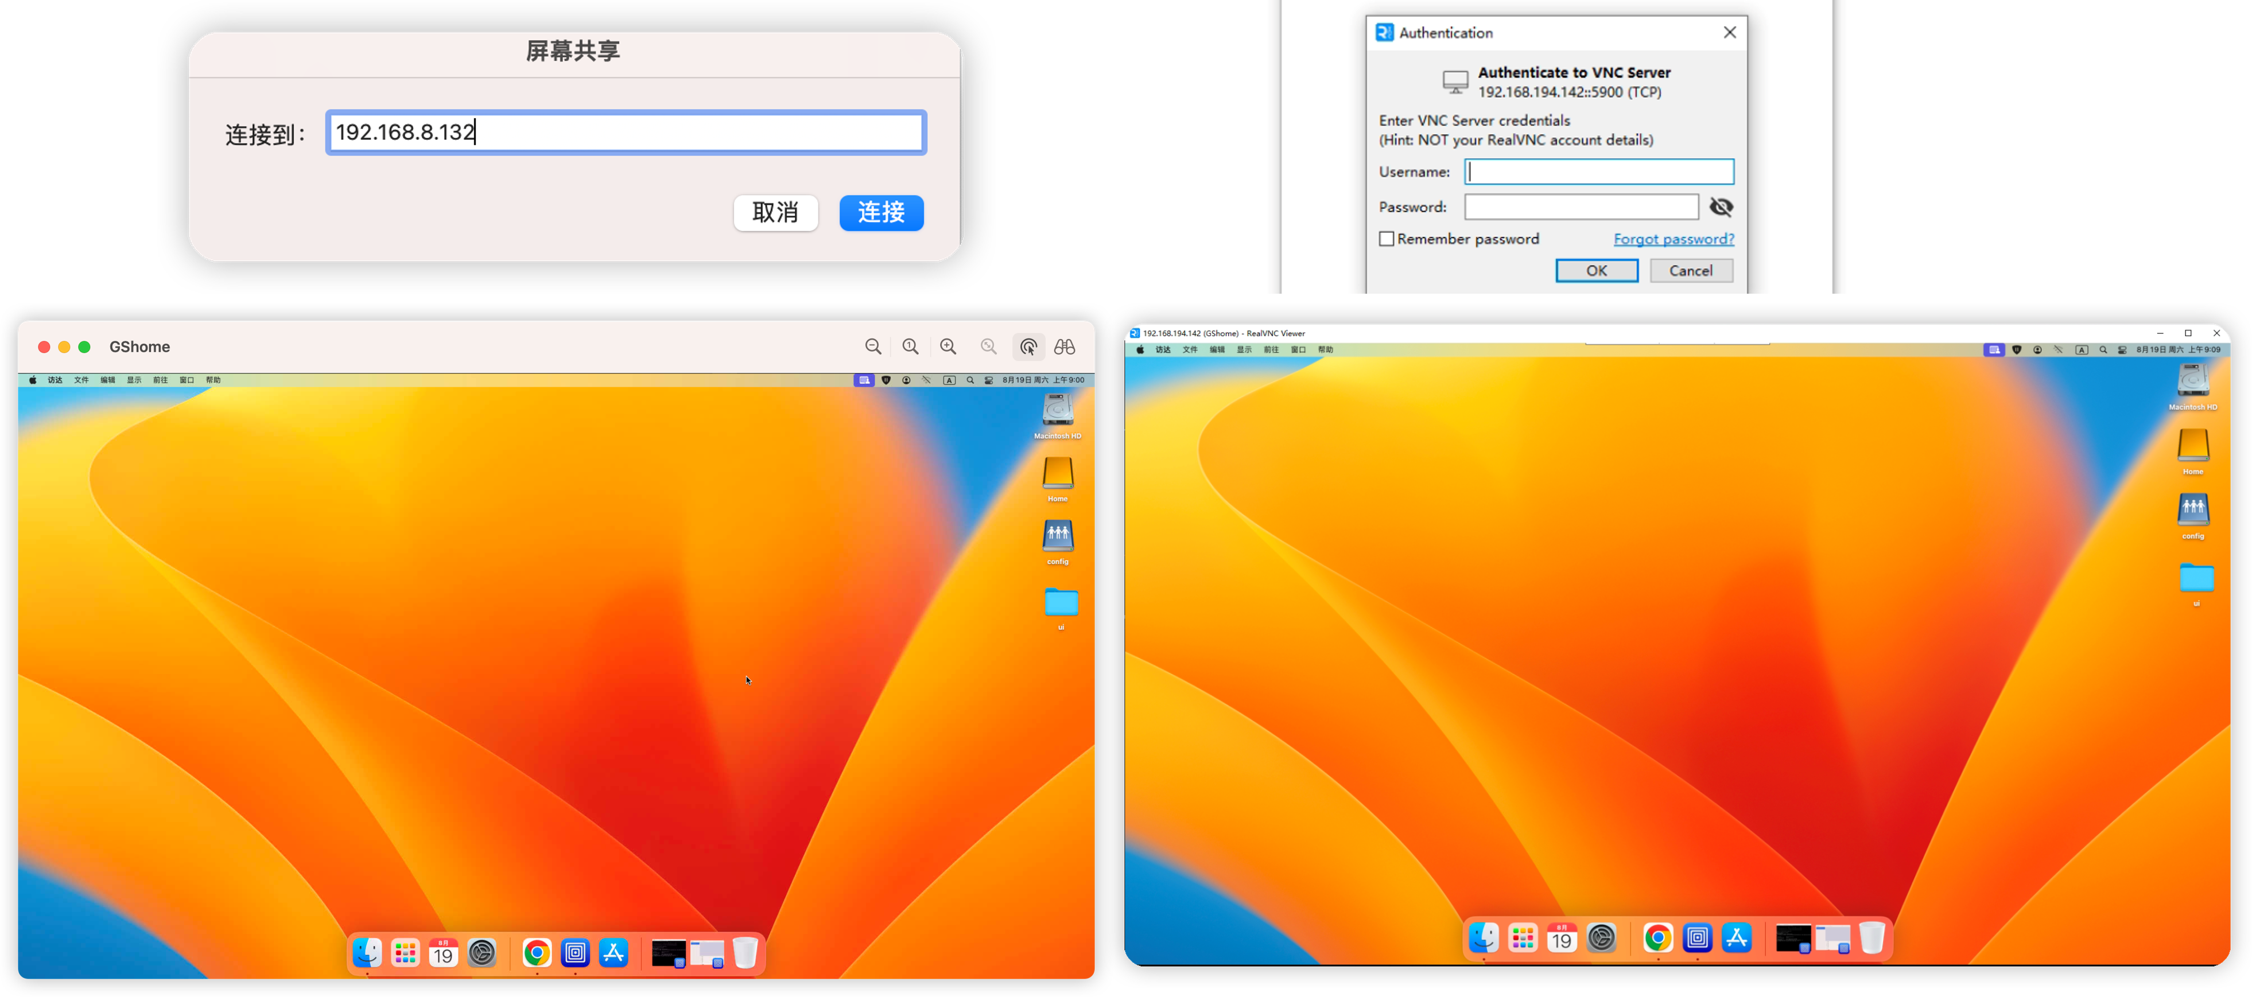Open System Settings gear in GShome dock
Viewport: 2252px width, 997px height.
tap(482, 952)
